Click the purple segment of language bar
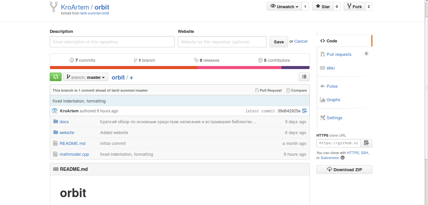The image size is (428, 205). 295,67
